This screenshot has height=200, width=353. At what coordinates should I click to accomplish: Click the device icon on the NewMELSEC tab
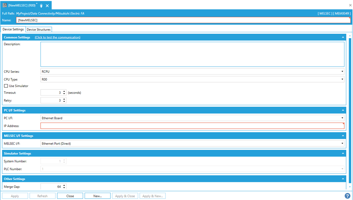(x=4, y=5)
